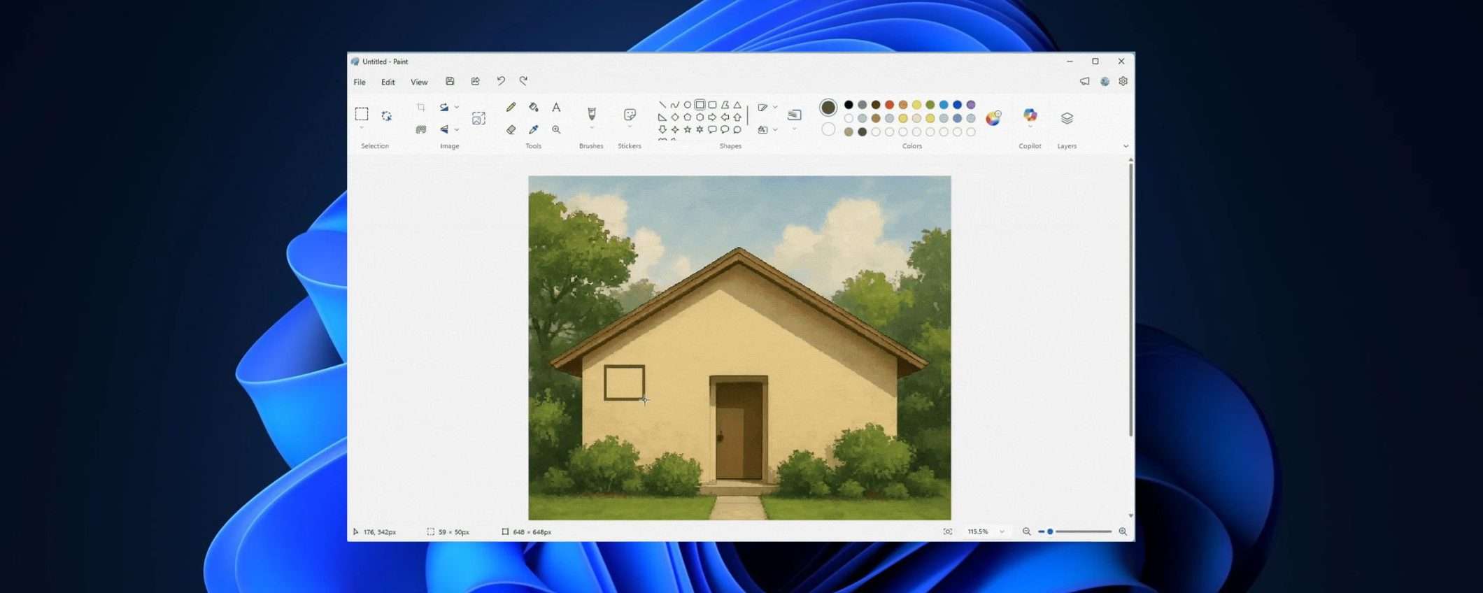This screenshot has width=1483, height=593.
Task: Click the zoom out magnifier in status bar
Action: pos(1026,531)
